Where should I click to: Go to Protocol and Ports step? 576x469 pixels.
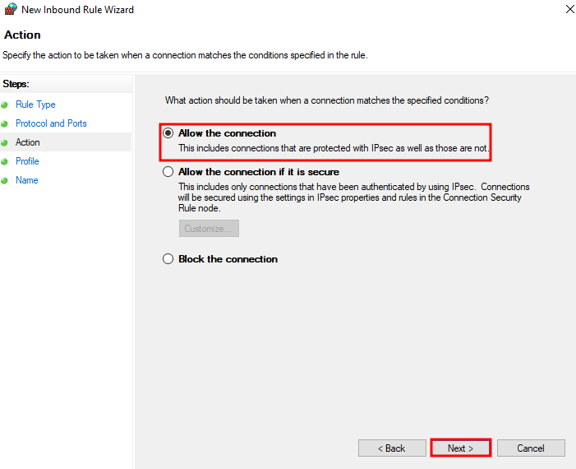51,123
